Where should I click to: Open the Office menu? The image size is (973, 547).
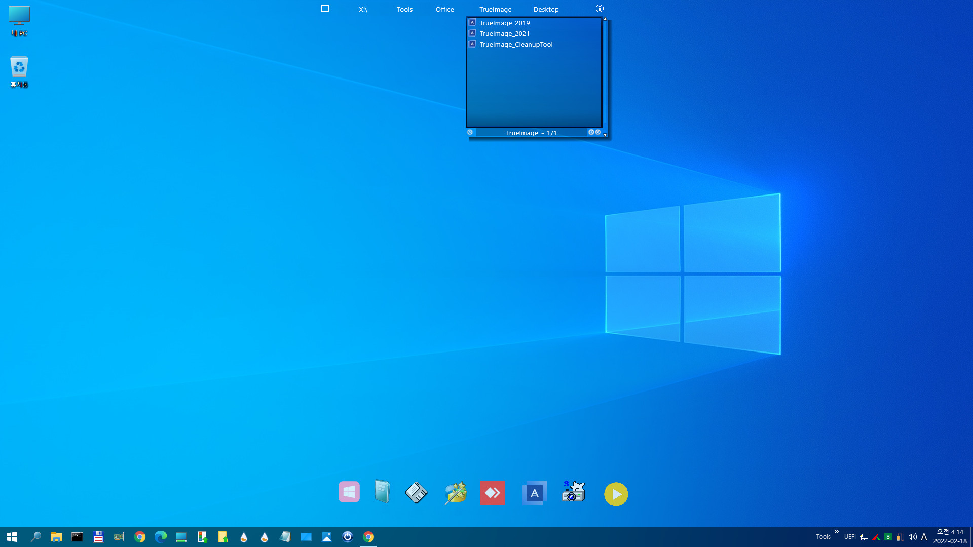pos(445,9)
